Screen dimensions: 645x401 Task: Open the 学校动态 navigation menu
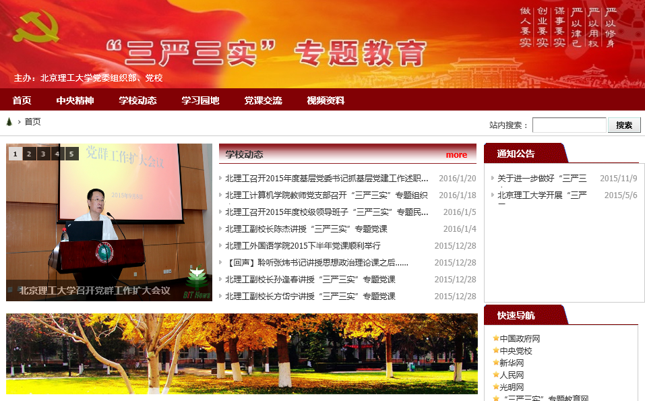point(137,100)
